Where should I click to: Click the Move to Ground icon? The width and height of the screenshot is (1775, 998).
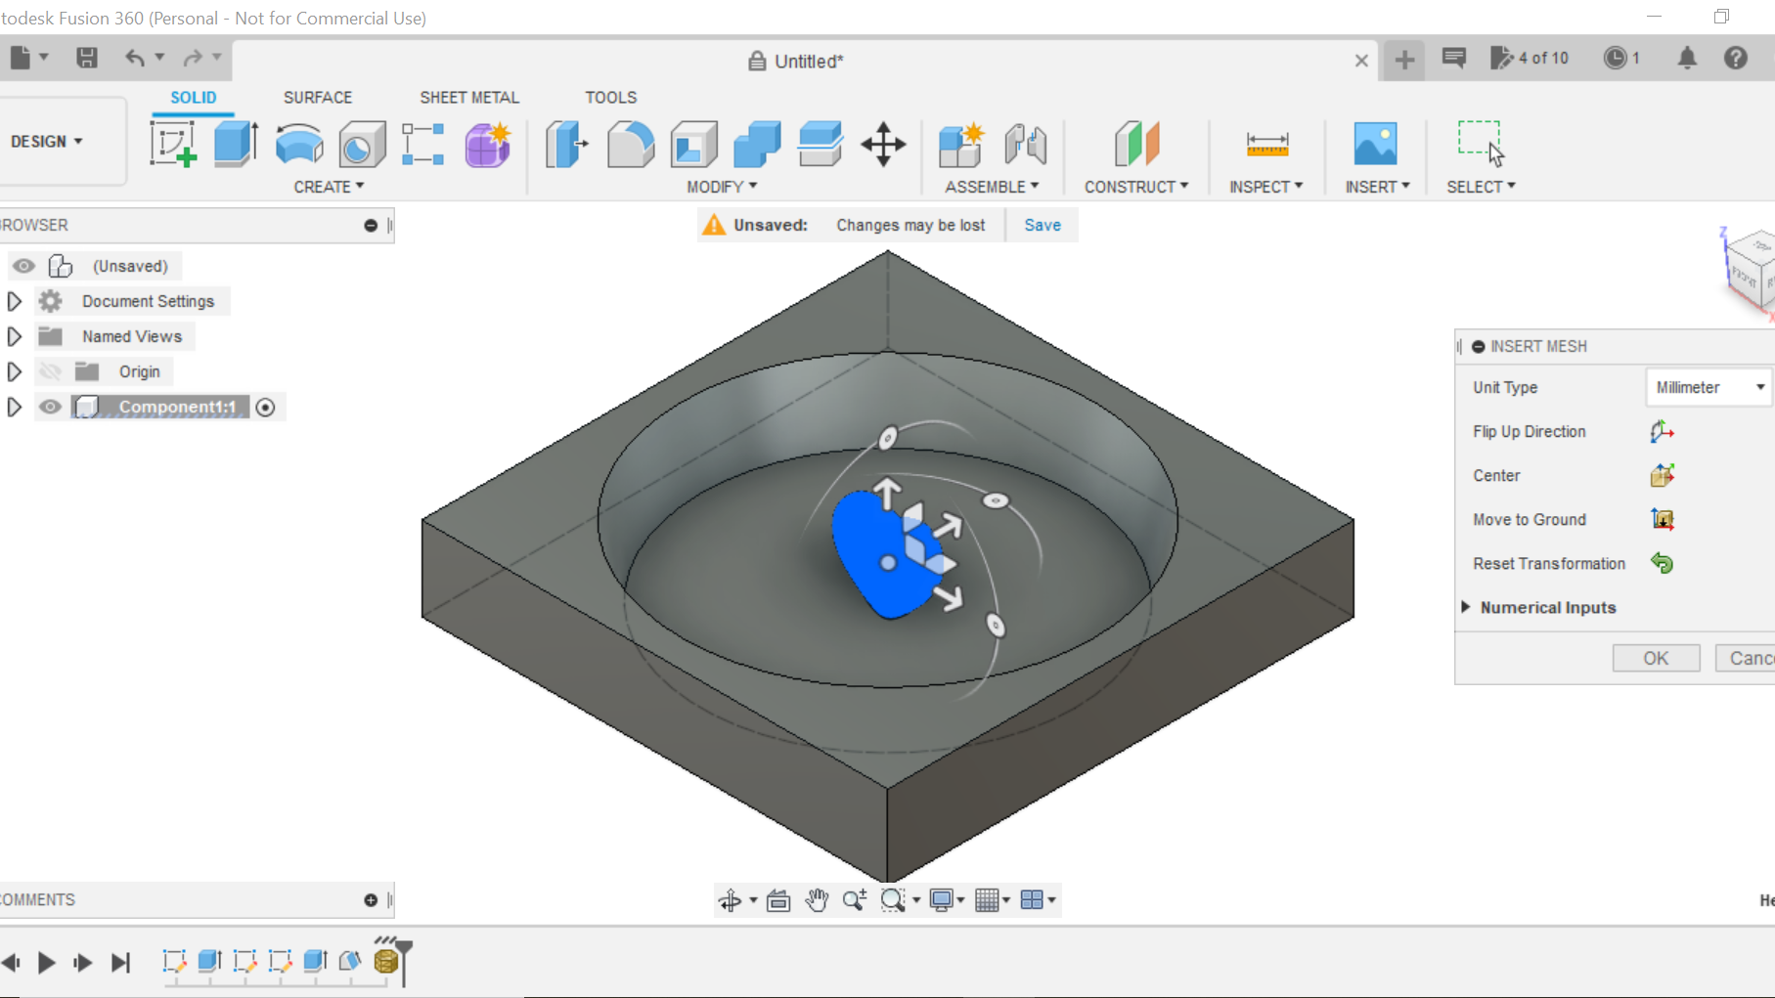(x=1663, y=519)
